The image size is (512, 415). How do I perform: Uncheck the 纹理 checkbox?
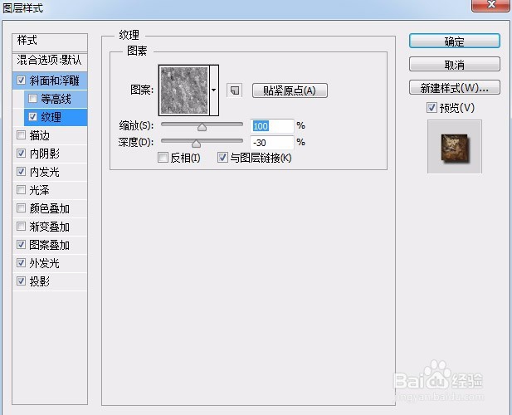(x=32, y=116)
